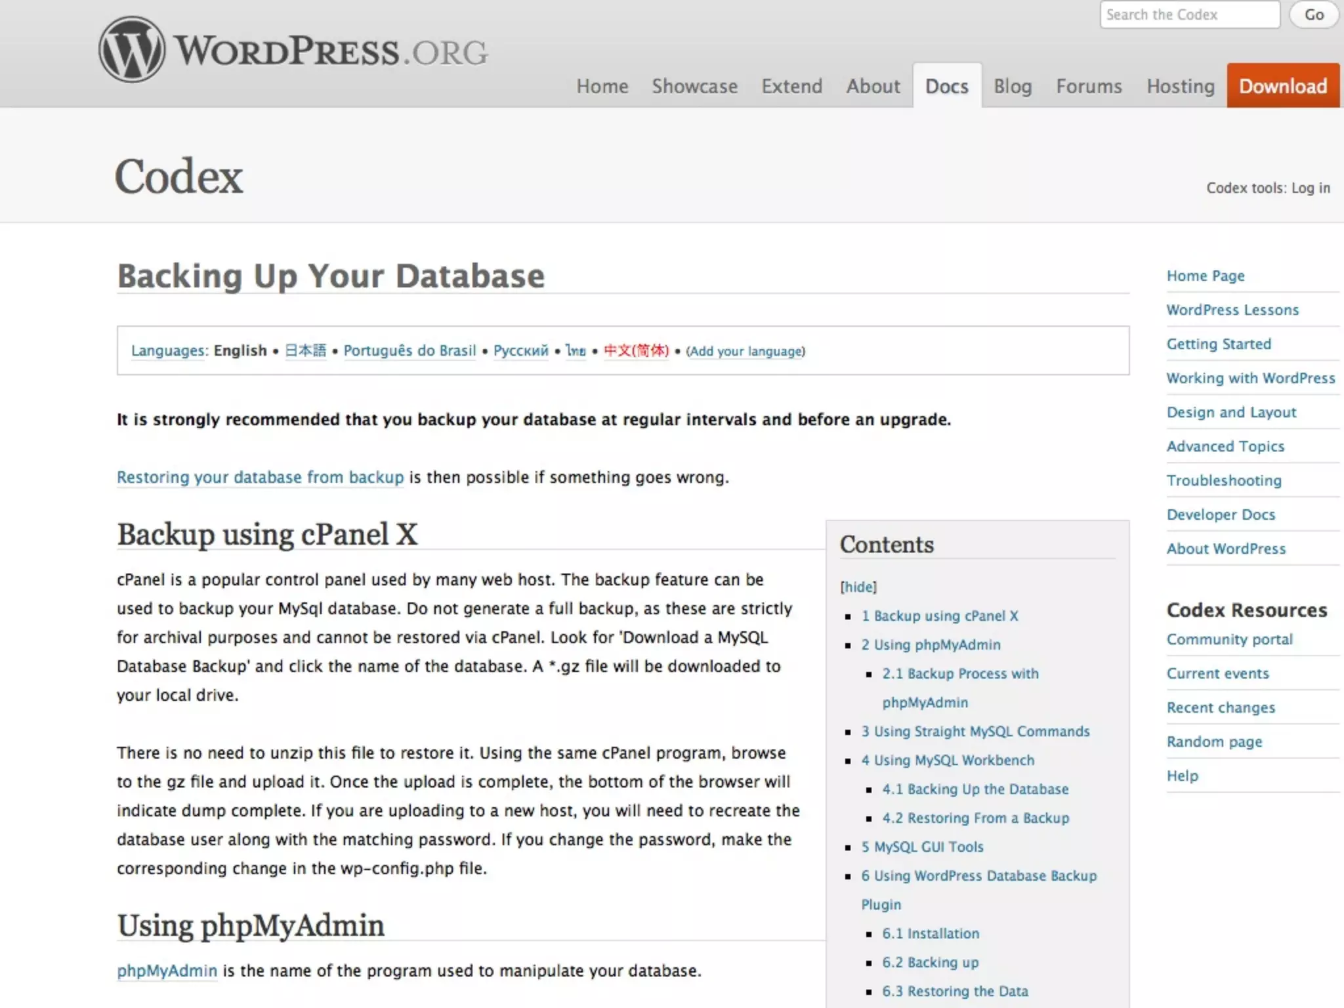Click the Go search button
The width and height of the screenshot is (1344, 1008).
[1314, 14]
